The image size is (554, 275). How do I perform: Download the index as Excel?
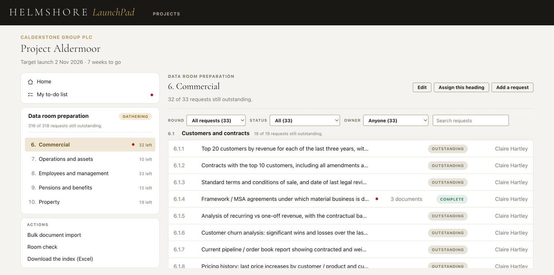click(60, 259)
